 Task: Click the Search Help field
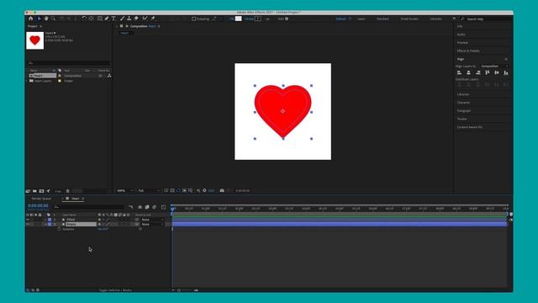pyautogui.click(x=486, y=19)
